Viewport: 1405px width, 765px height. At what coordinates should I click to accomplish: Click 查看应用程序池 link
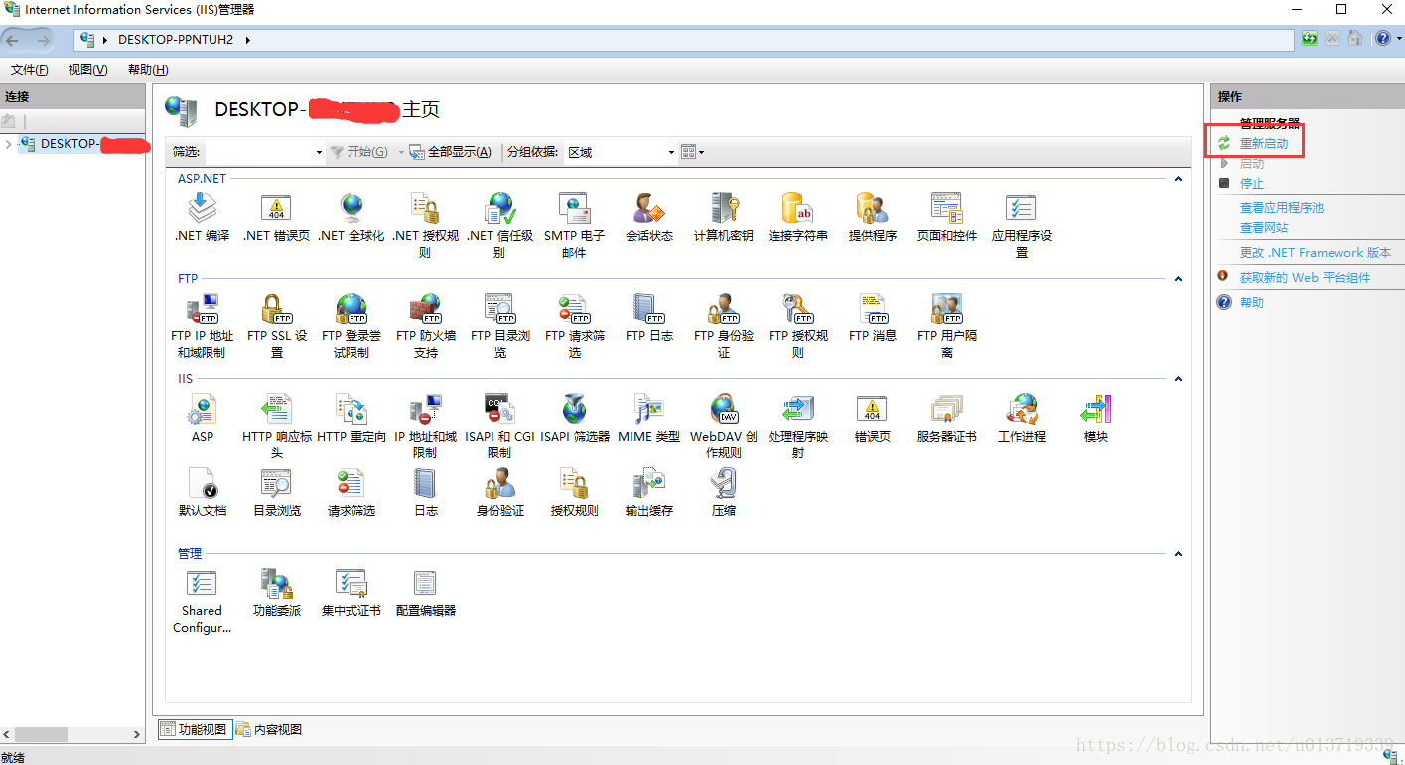1282,208
